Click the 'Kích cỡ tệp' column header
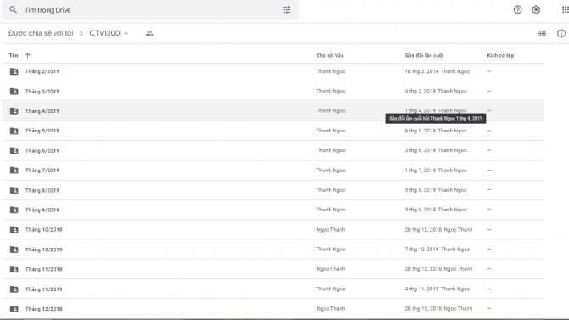569x320 pixels. pos(500,55)
